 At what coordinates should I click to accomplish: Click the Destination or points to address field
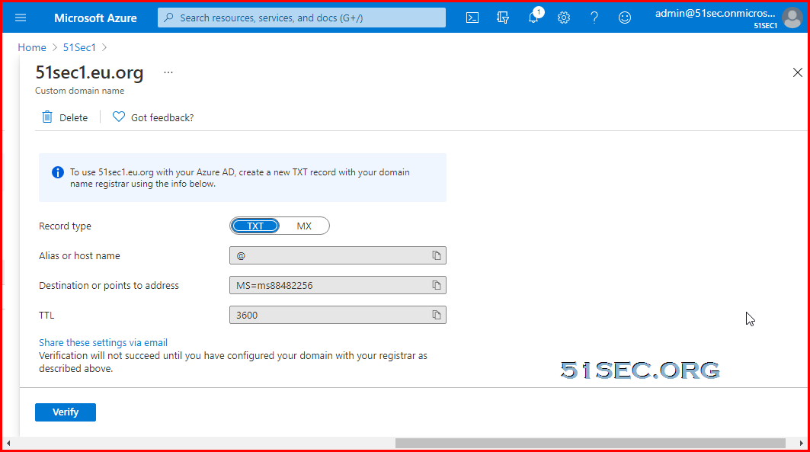tap(338, 285)
